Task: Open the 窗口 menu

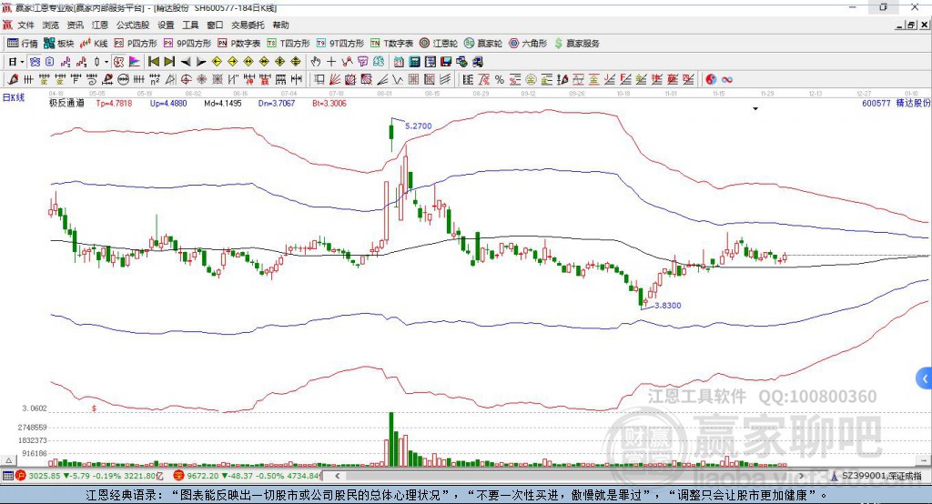Action: click(215, 25)
